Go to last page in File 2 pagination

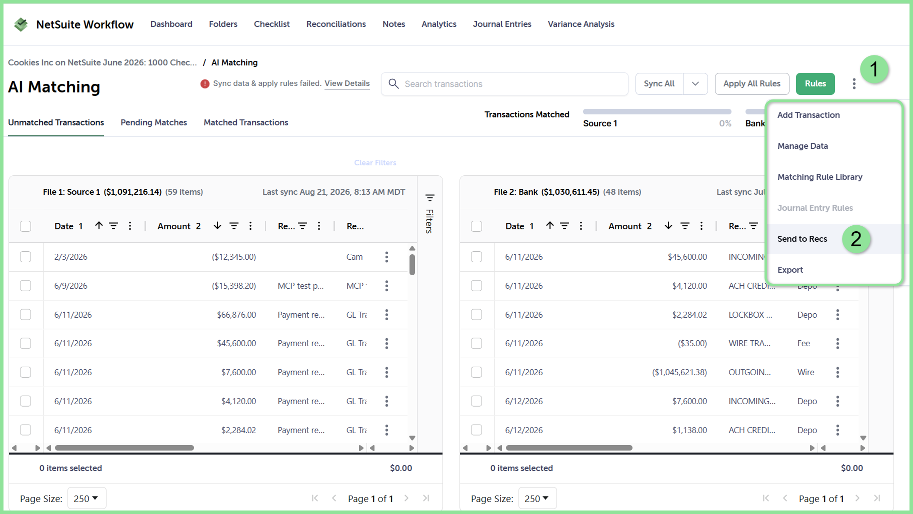[877, 498]
